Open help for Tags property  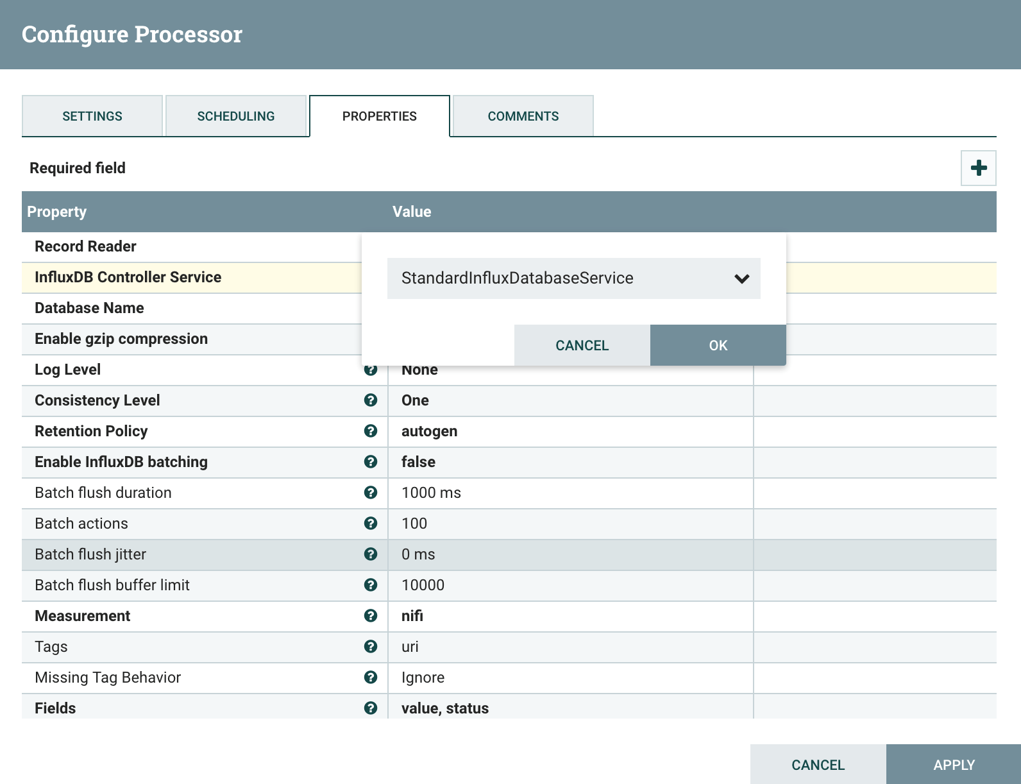(x=371, y=647)
